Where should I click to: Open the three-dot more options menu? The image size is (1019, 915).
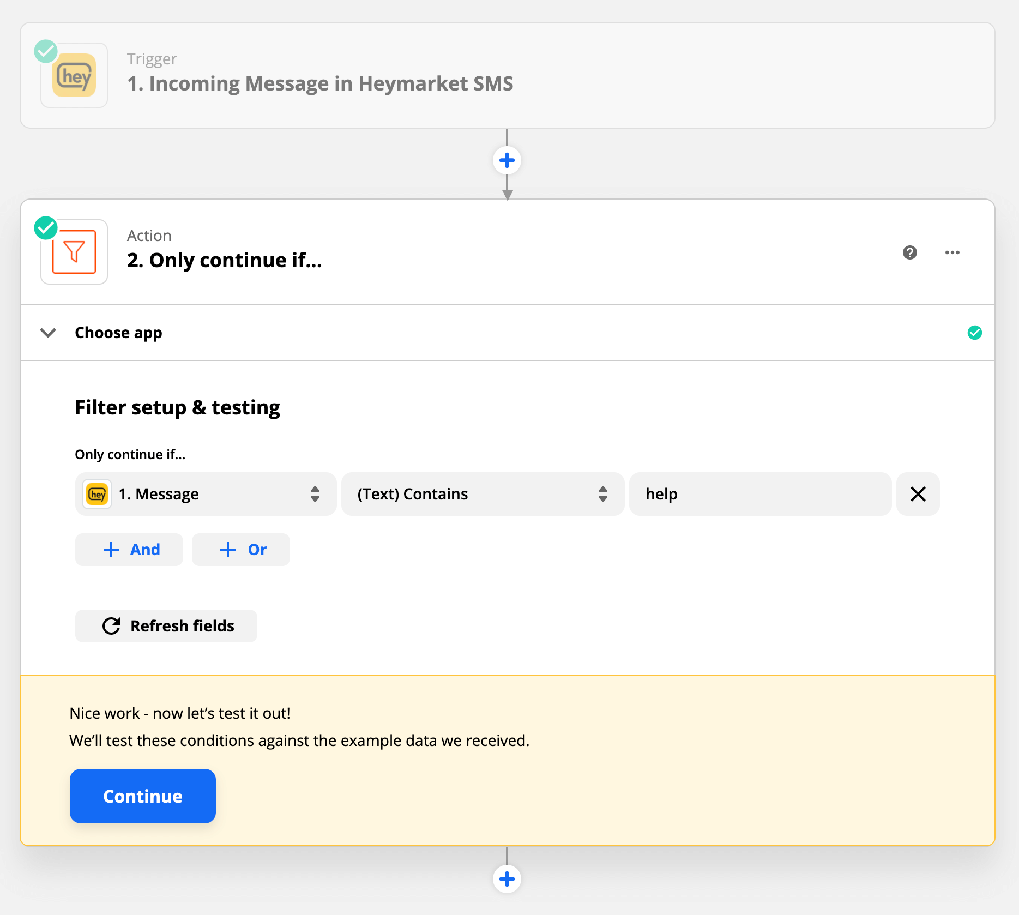pyautogui.click(x=952, y=252)
